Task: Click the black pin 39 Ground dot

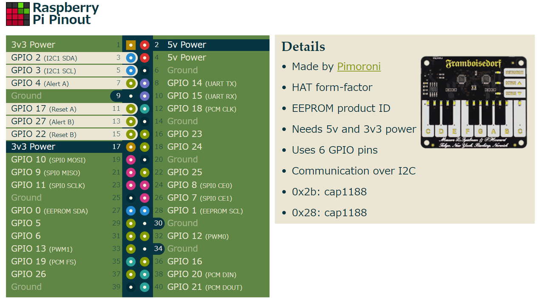Action: [x=131, y=287]
